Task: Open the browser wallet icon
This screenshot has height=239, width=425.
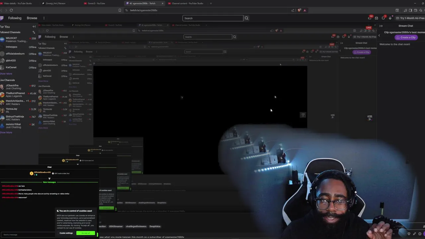Action: point(415,10)
